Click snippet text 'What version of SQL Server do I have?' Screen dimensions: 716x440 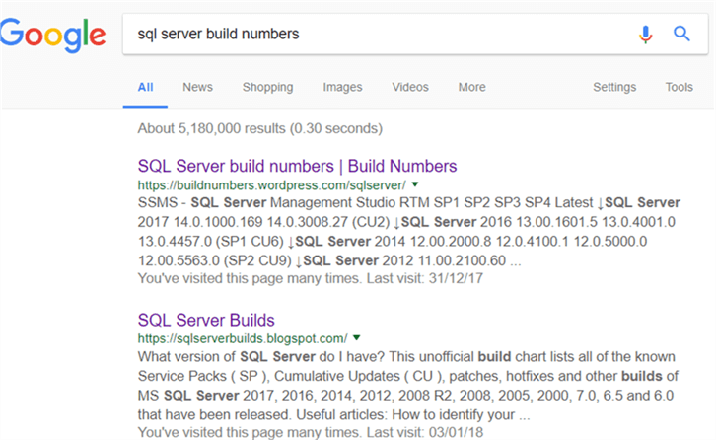click(261, 356)
